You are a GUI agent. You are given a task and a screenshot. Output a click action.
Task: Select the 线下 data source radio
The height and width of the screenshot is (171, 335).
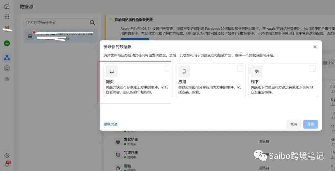click(313, 68)
